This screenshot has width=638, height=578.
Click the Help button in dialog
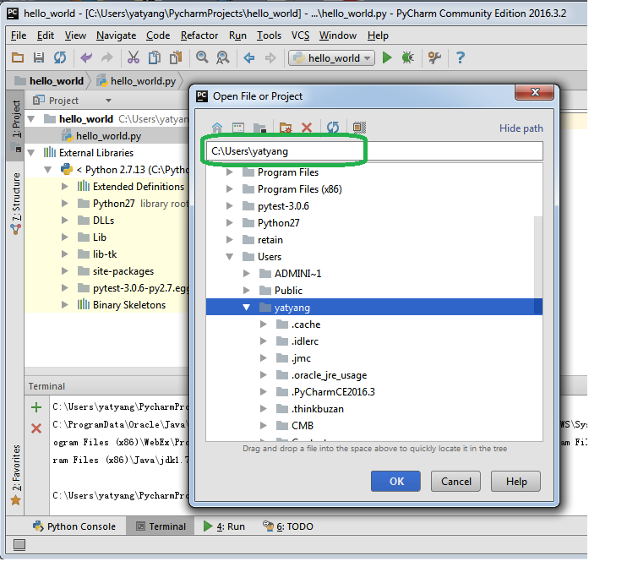pyautogui.click(x=516, y=482)
